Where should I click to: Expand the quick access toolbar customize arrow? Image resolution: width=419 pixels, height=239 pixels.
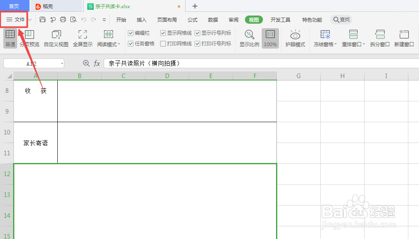pyautogui.click(x=104, y=20)
